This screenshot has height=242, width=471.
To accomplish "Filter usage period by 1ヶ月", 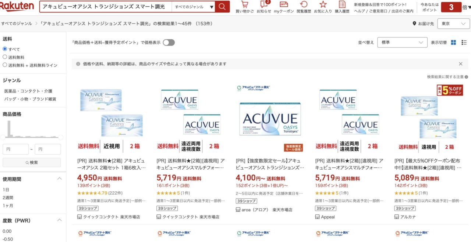I will click(7, 206).
